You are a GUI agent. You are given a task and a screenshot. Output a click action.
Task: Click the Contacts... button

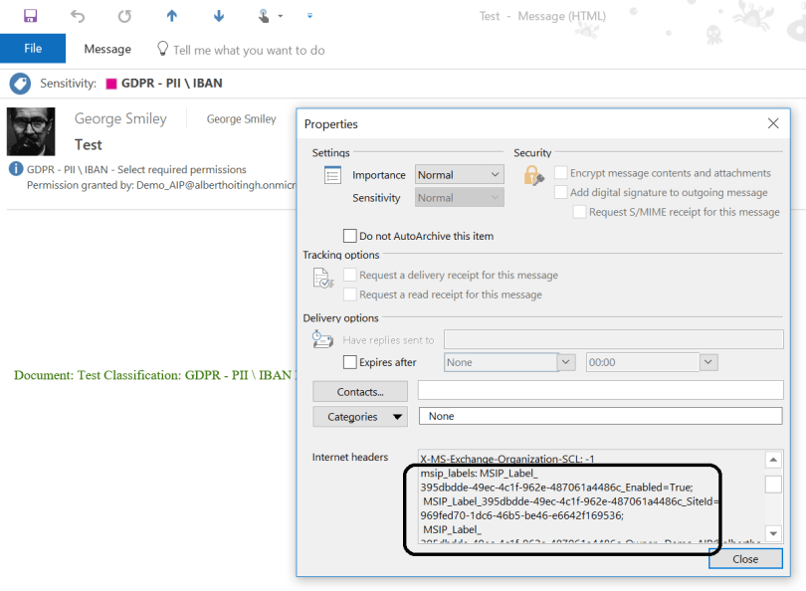(x=360, y=390)
